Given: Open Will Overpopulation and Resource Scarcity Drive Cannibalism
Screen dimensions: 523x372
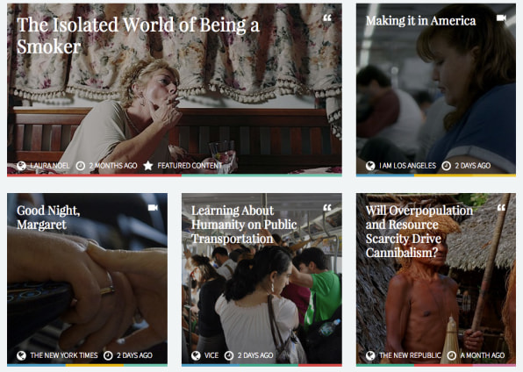Looking at the screenshot, I should pyautogui.click(x=419, y=232).
